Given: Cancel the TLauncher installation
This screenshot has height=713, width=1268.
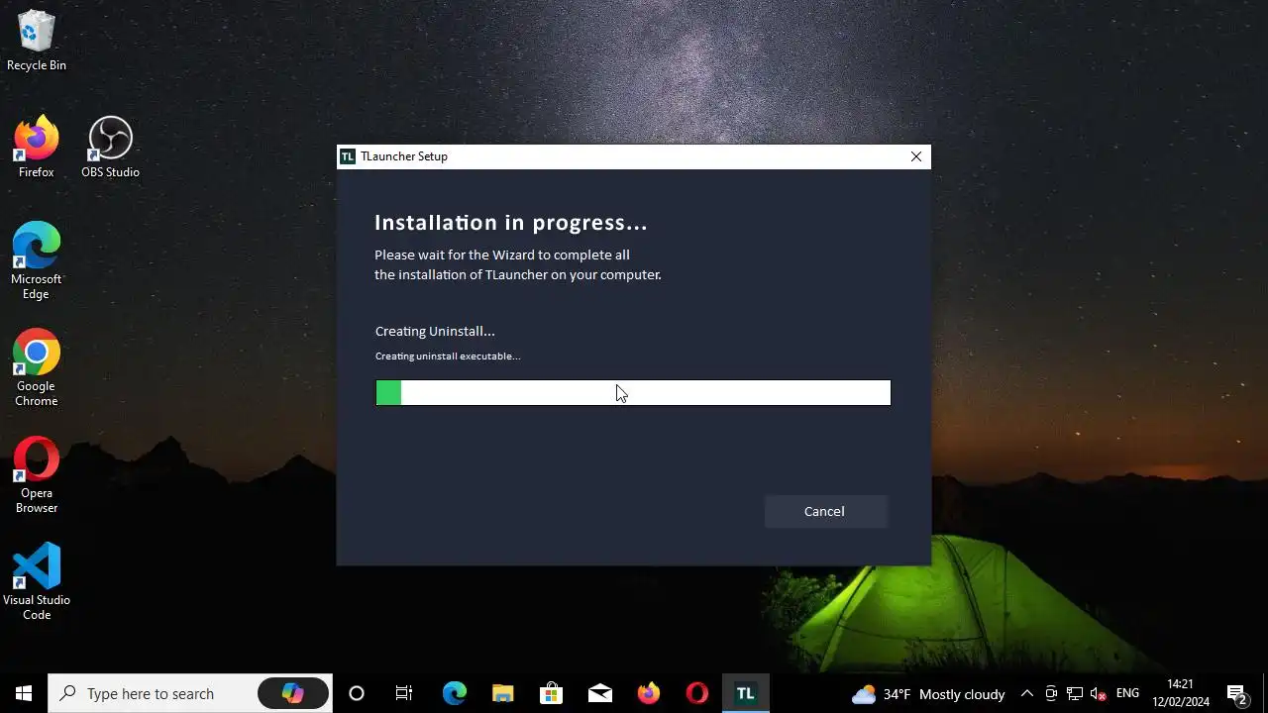Looking at the screenshot, I should pyautogui.click(x=825, y=511).
